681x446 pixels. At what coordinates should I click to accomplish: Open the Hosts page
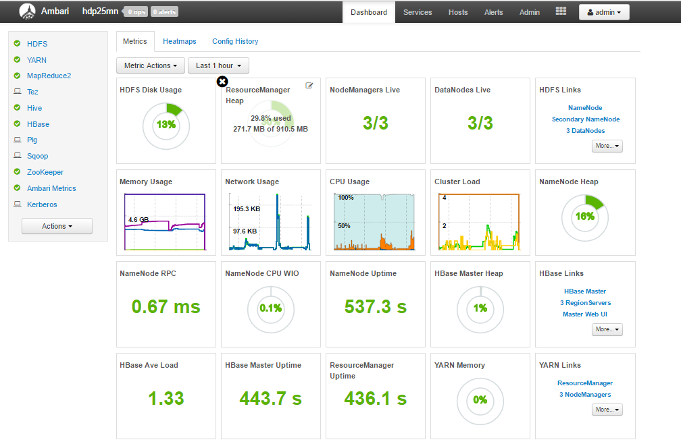tap(458, 12)
